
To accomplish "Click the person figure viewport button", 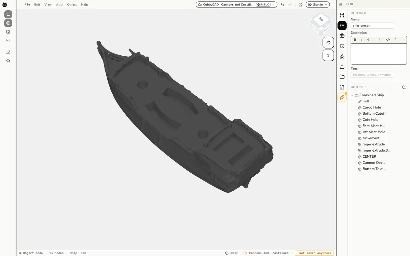I will click(x=328, y=55).
